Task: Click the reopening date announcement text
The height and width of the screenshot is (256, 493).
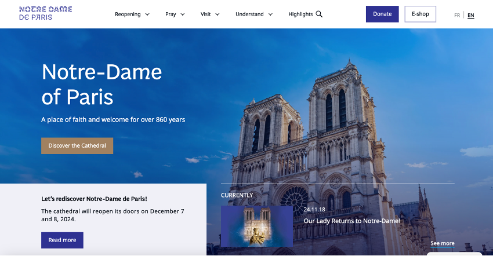Action: tap(113, 215)
